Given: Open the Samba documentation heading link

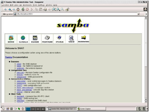Looking at the screenshot, I should pyautogui.click(x=9, y=57).
